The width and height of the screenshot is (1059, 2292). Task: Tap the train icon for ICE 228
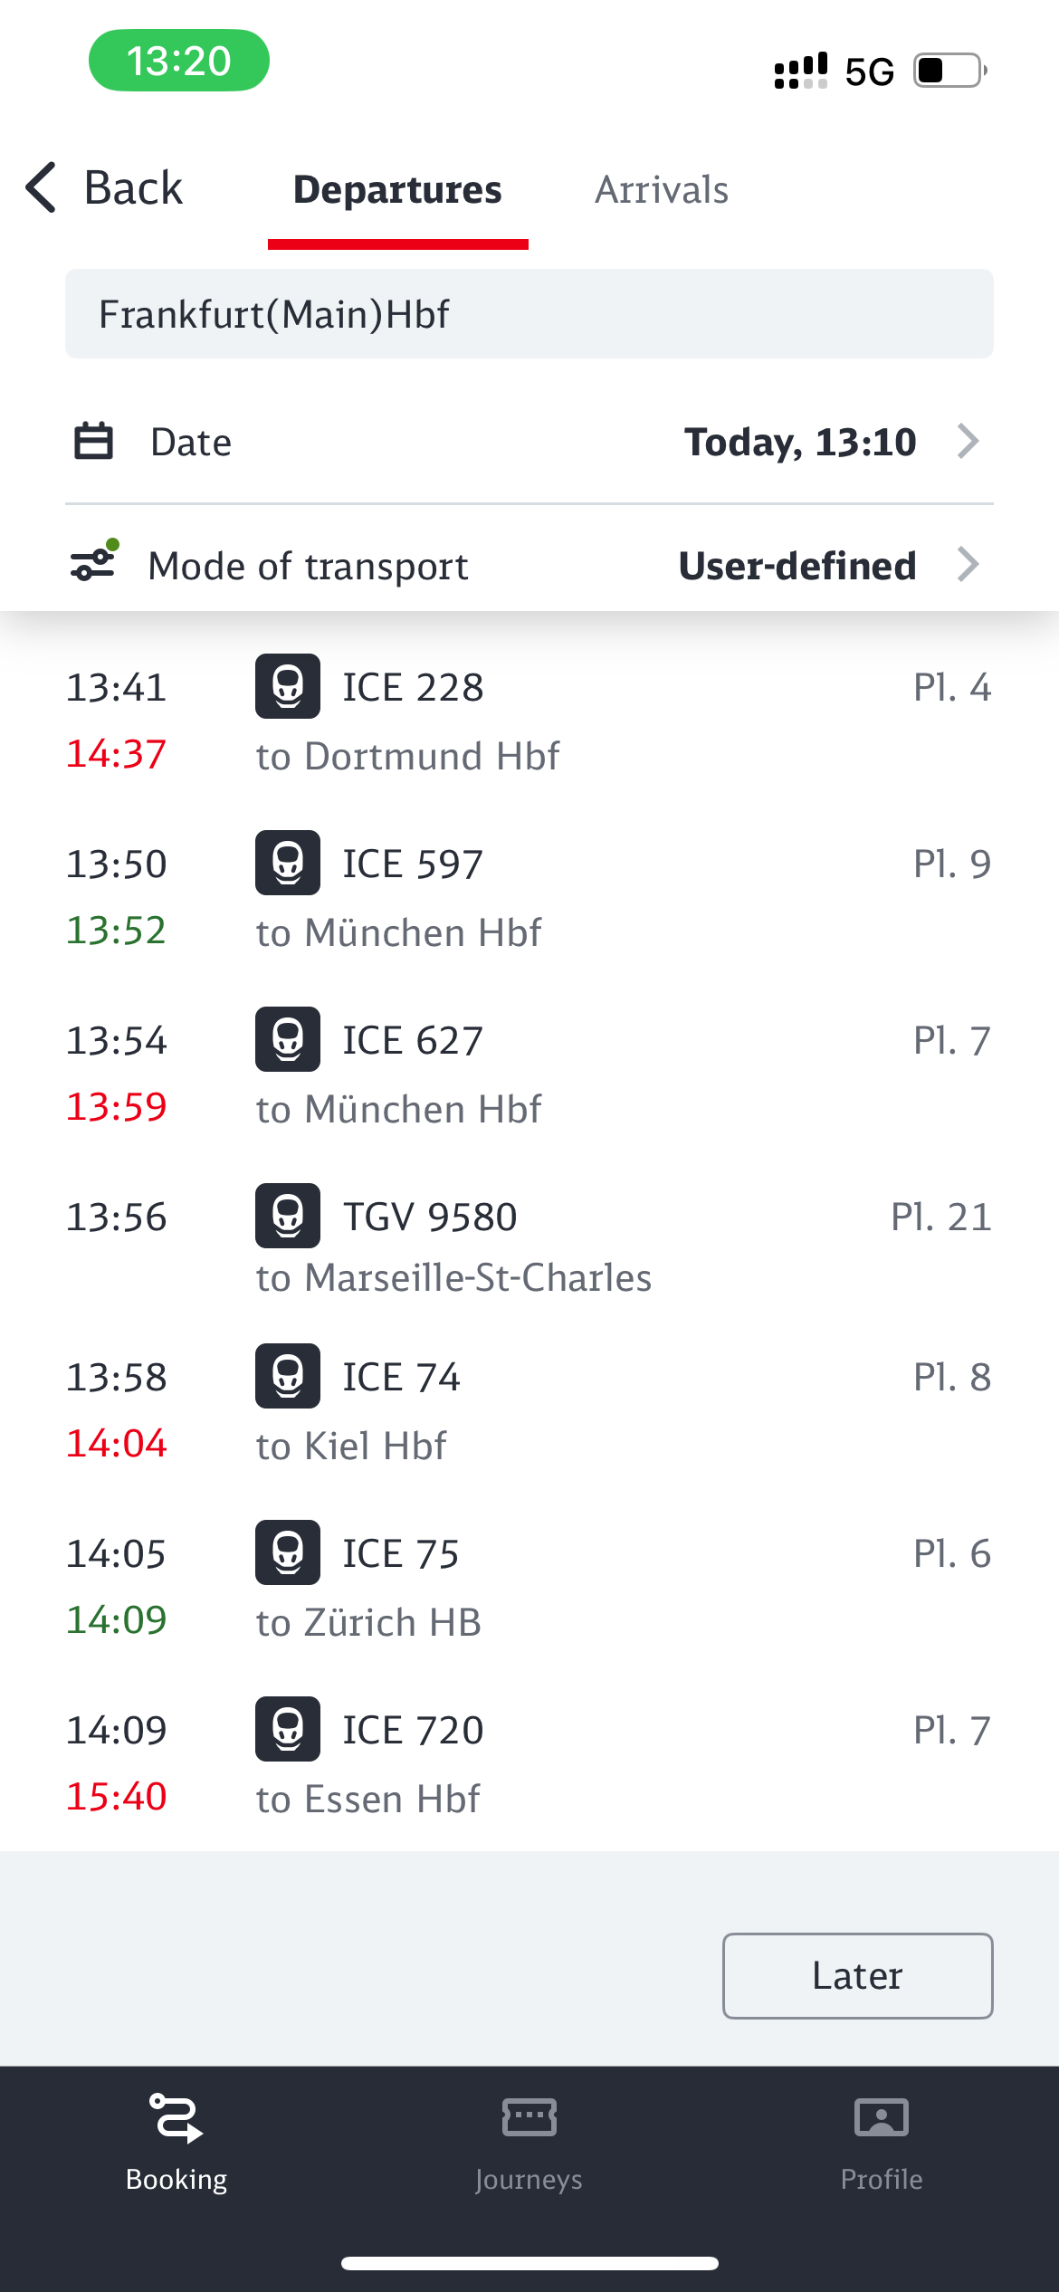point(288,686)
